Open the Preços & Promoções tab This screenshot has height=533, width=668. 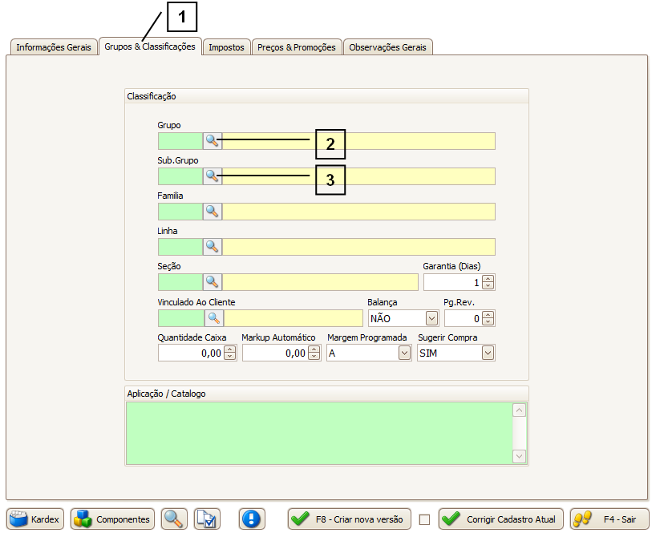297,47
